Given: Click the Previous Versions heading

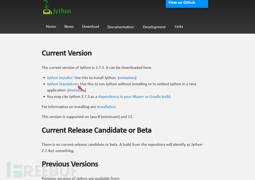Looking at the screenshot, I should [x=70, y=164].
